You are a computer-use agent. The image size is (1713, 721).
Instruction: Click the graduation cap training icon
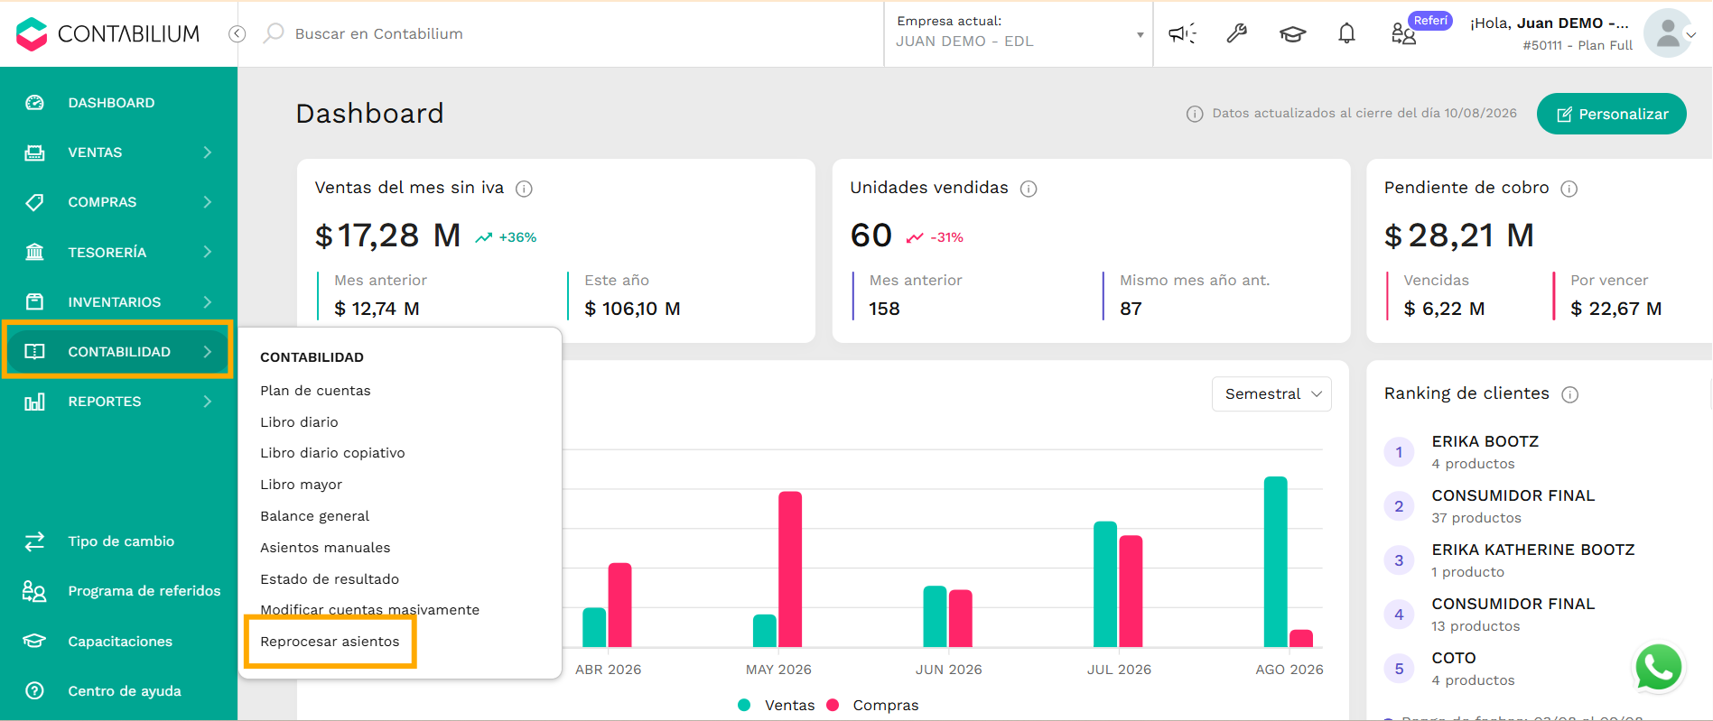[1292, 34]
